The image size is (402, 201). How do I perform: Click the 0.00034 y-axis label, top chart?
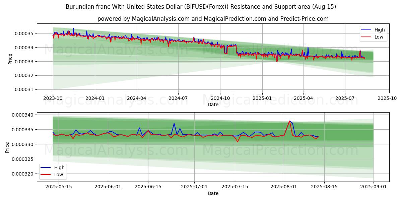24,48
